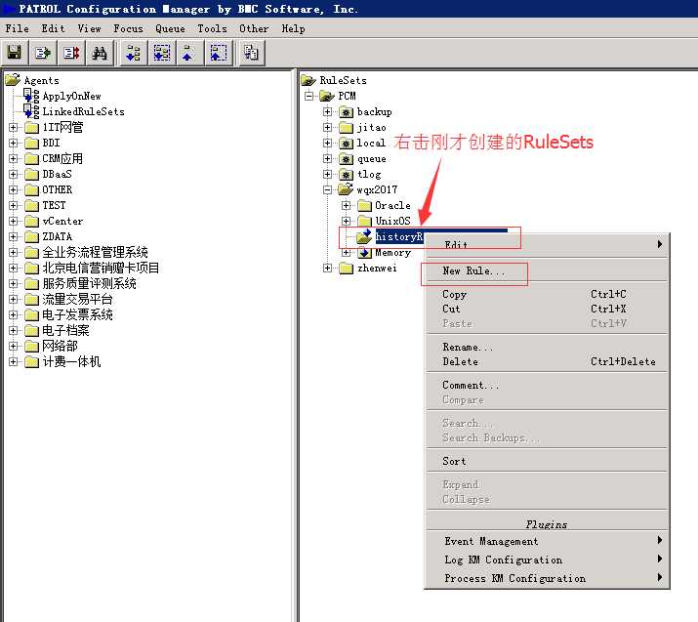The width and height of the screenshot is (698, 622).
Task: Click the Oracle folder icon
Action: pyautogui.click(x=364, y=205)
